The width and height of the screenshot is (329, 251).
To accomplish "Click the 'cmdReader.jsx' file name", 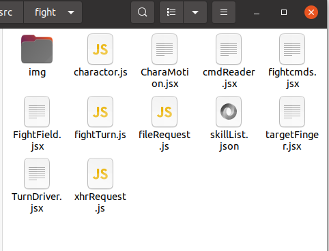I will (229, 78).
